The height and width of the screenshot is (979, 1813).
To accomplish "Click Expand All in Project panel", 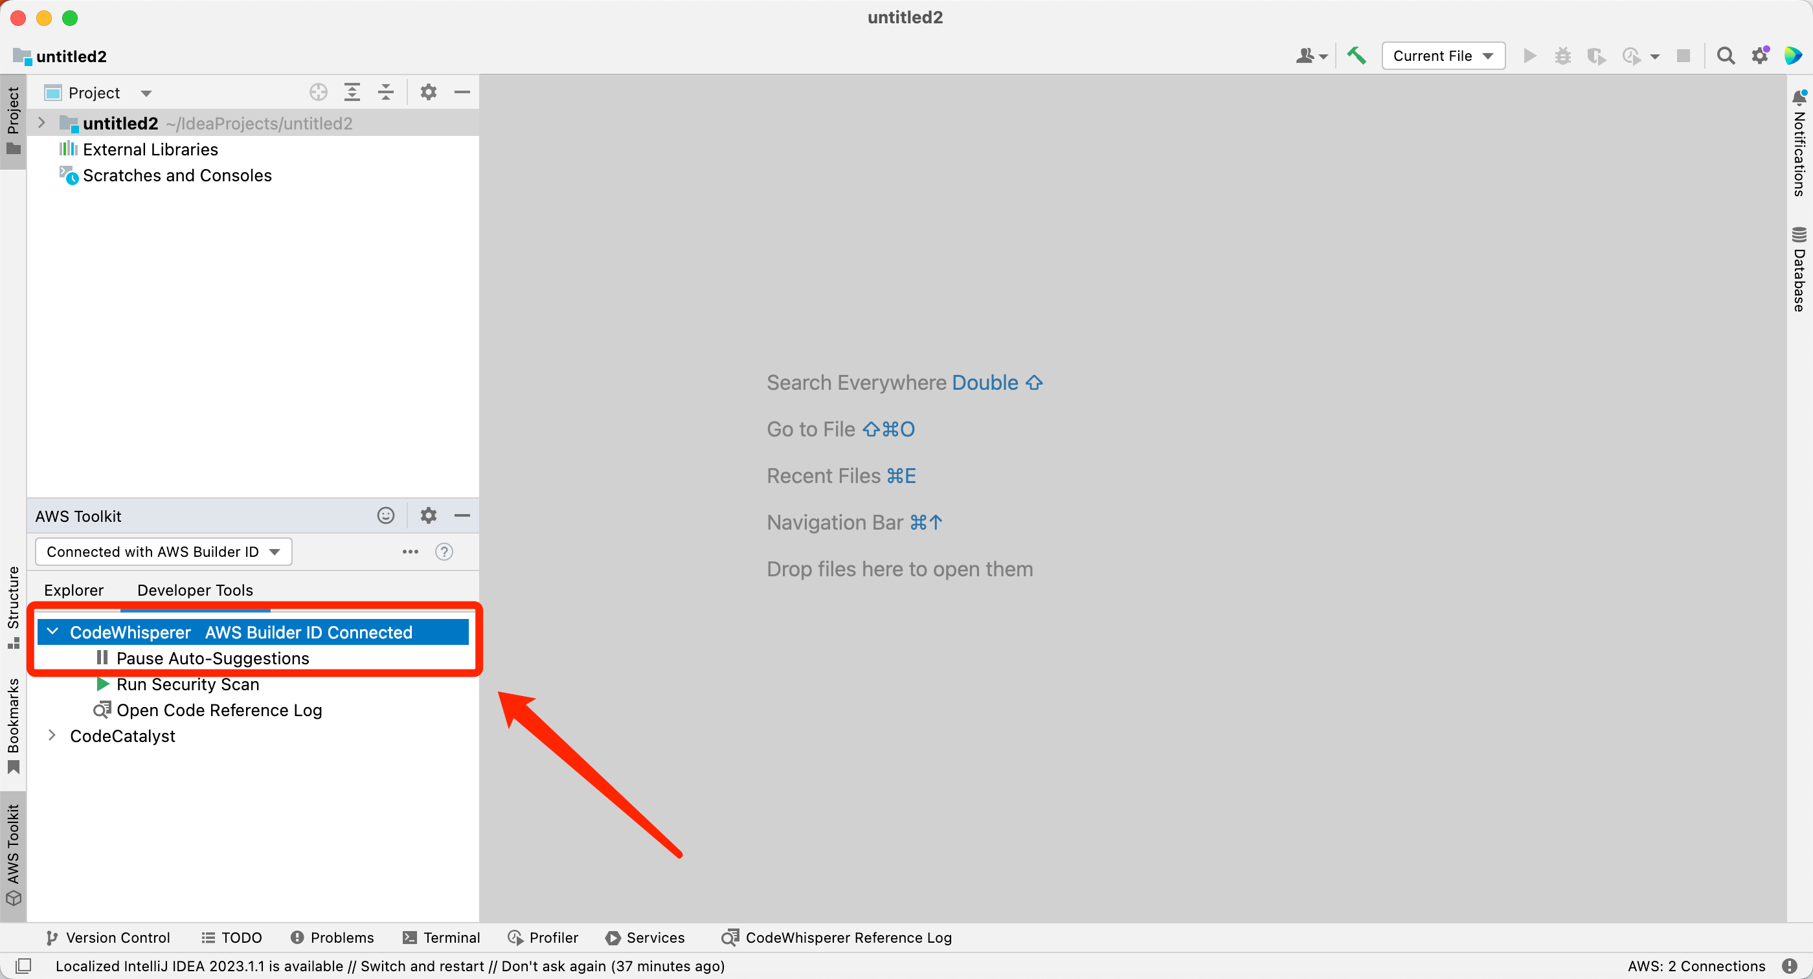I will click(x=352, y=92).
